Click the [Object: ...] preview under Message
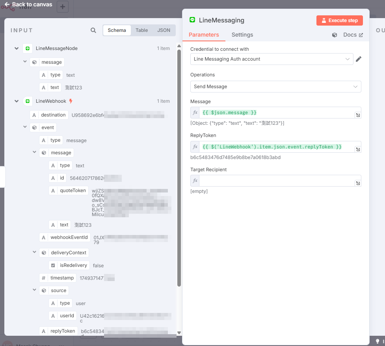 coord(237,123)
